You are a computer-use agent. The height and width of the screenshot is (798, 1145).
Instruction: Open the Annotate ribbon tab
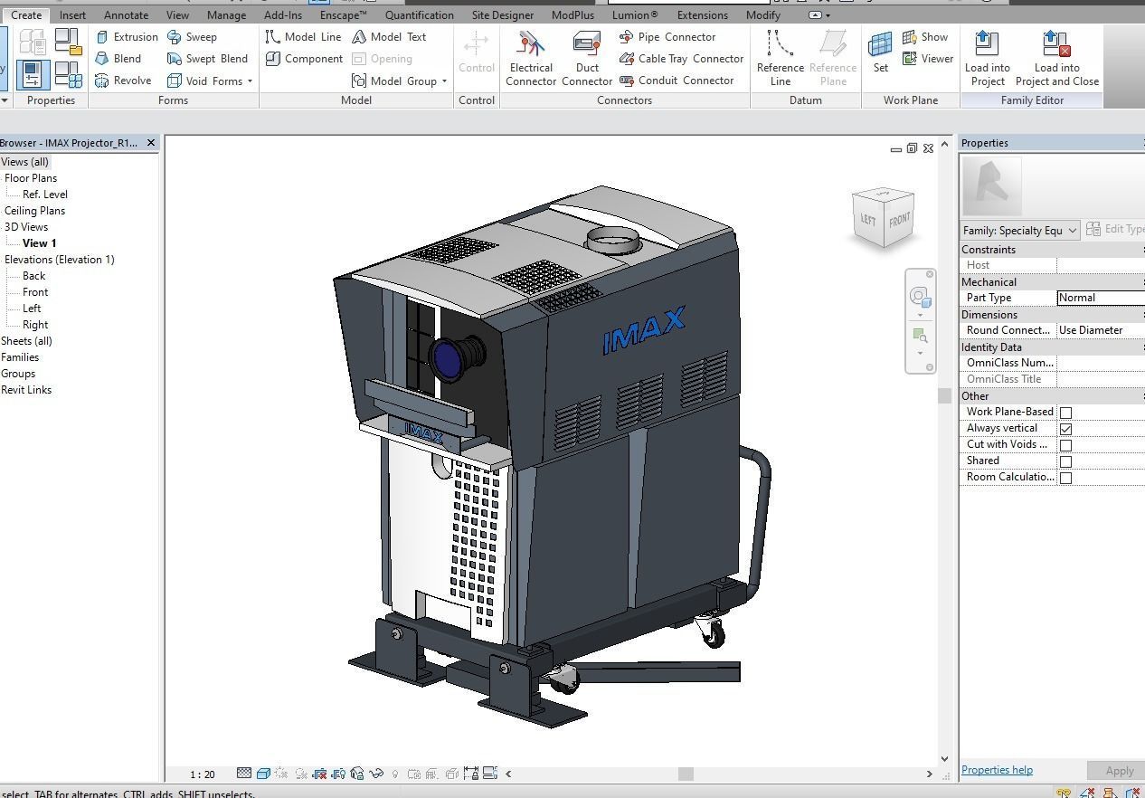click(126, 15)
